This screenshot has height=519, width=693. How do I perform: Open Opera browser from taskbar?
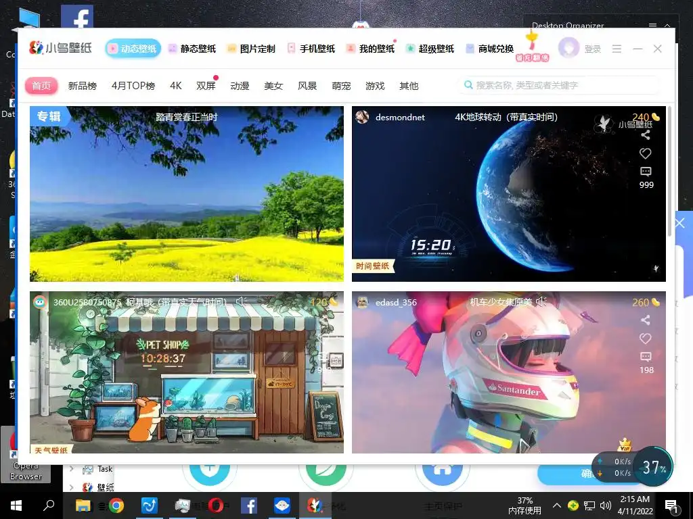click(x=216, y=505)
